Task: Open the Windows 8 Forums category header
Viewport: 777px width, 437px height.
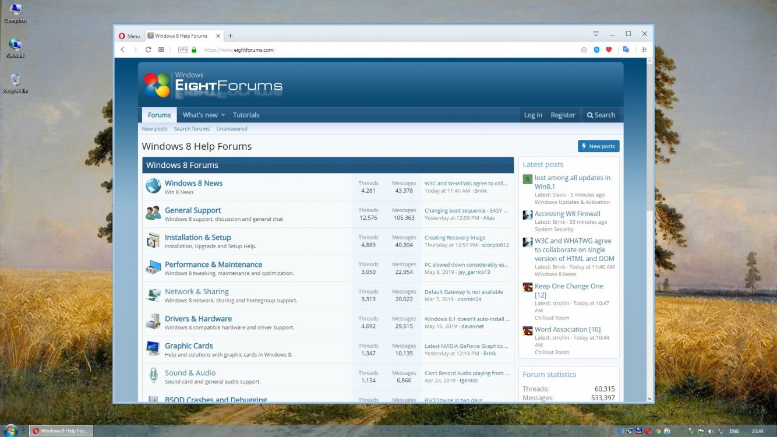Action: (x=182, y=165)
